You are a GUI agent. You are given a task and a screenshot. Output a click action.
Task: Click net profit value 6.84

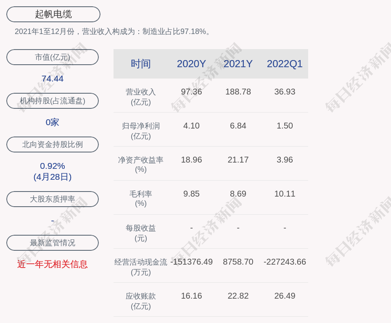pos(238,126)
